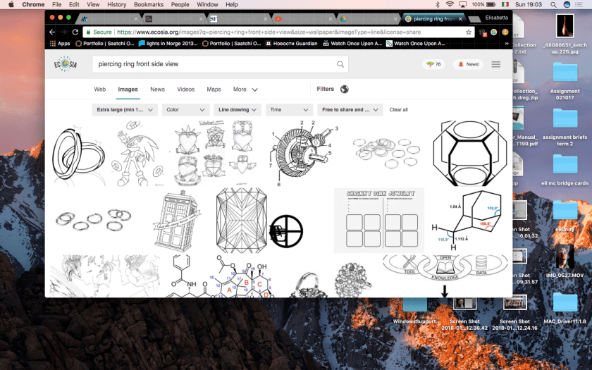Click the globe icon next to Filters

coord(345,90)
